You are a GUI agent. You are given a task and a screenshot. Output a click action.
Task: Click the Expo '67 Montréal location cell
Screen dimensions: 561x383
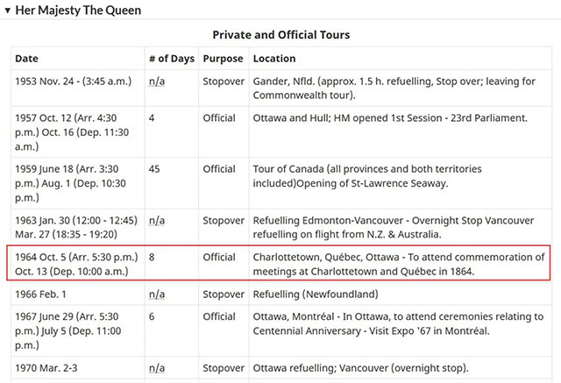point(401,330)
